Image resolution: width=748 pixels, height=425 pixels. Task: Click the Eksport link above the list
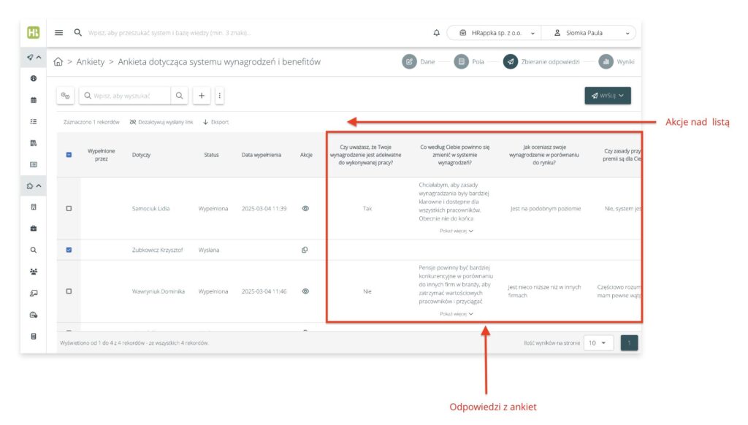[x=215, y=122]
